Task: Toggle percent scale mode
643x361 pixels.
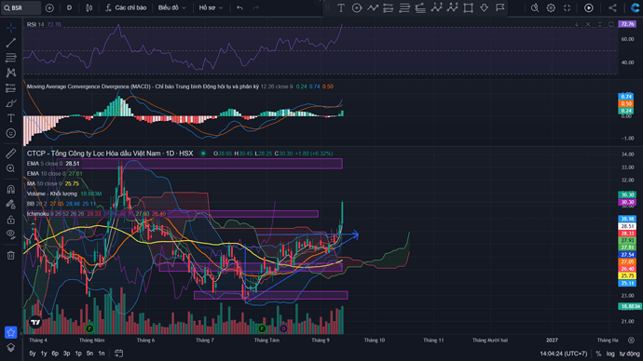Action: tap(598, 354)
